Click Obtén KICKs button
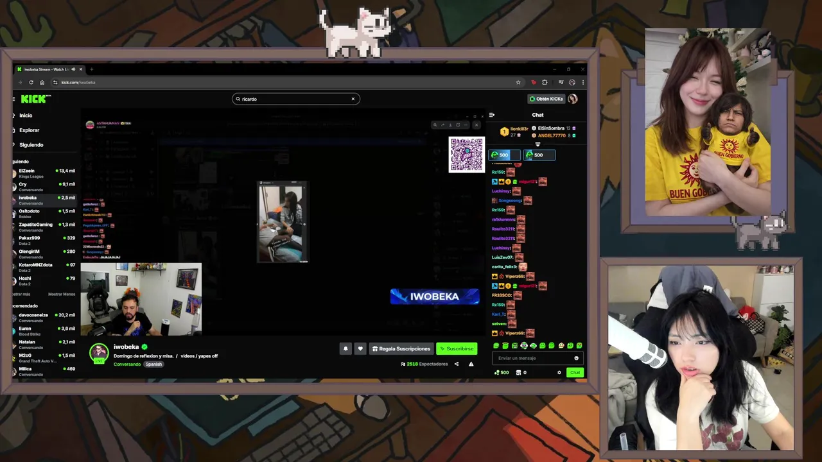The width and height of the screenshot is (822, 462). (x=546, y=99)
